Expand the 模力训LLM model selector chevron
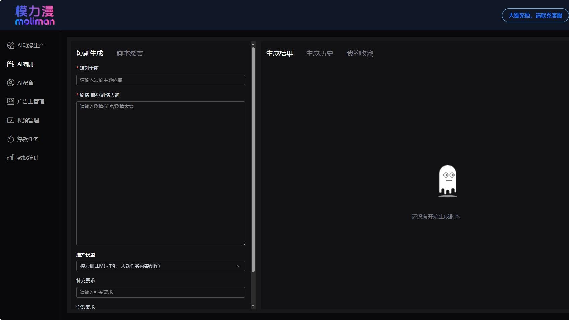The width and height of the screenshot is (569, 320). 239,266
